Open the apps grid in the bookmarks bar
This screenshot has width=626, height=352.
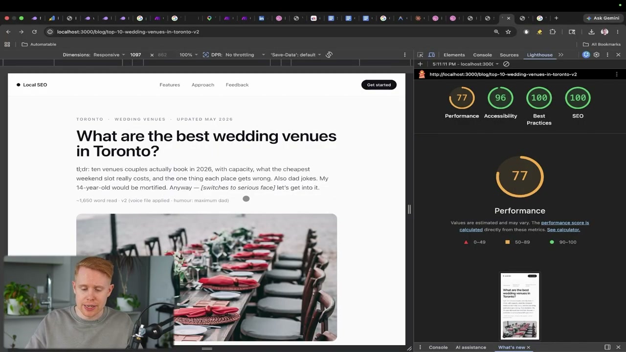click(7, 44)
